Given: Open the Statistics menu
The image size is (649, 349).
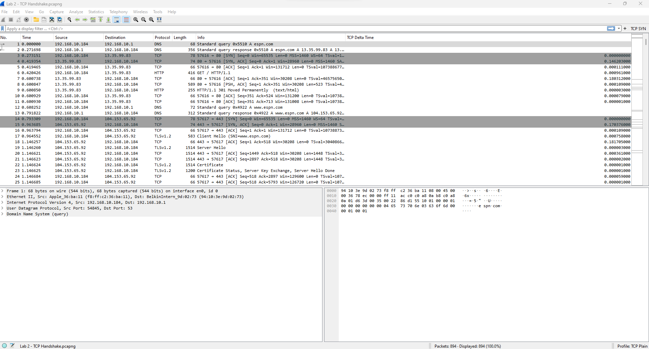Looking at the screenshot, I should [96, 12].
